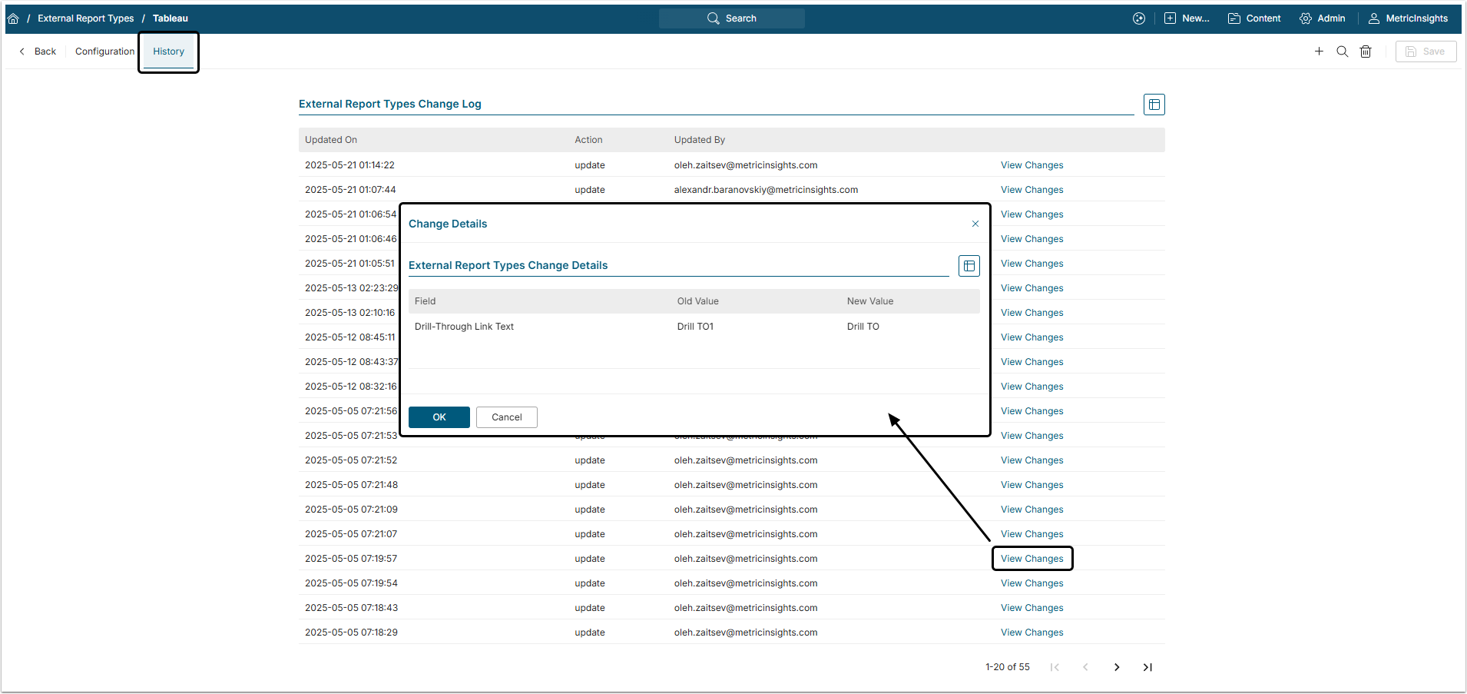View changes for 2025-05-05 07:19:57 entry

(x=1032, y=559)
